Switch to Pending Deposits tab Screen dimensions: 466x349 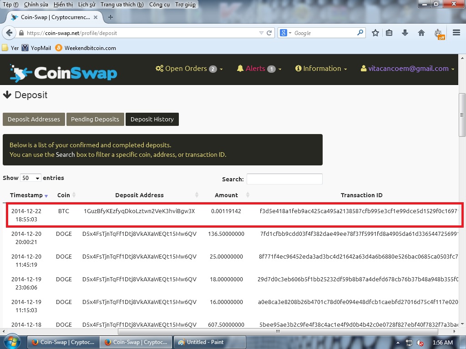point(95,120)
